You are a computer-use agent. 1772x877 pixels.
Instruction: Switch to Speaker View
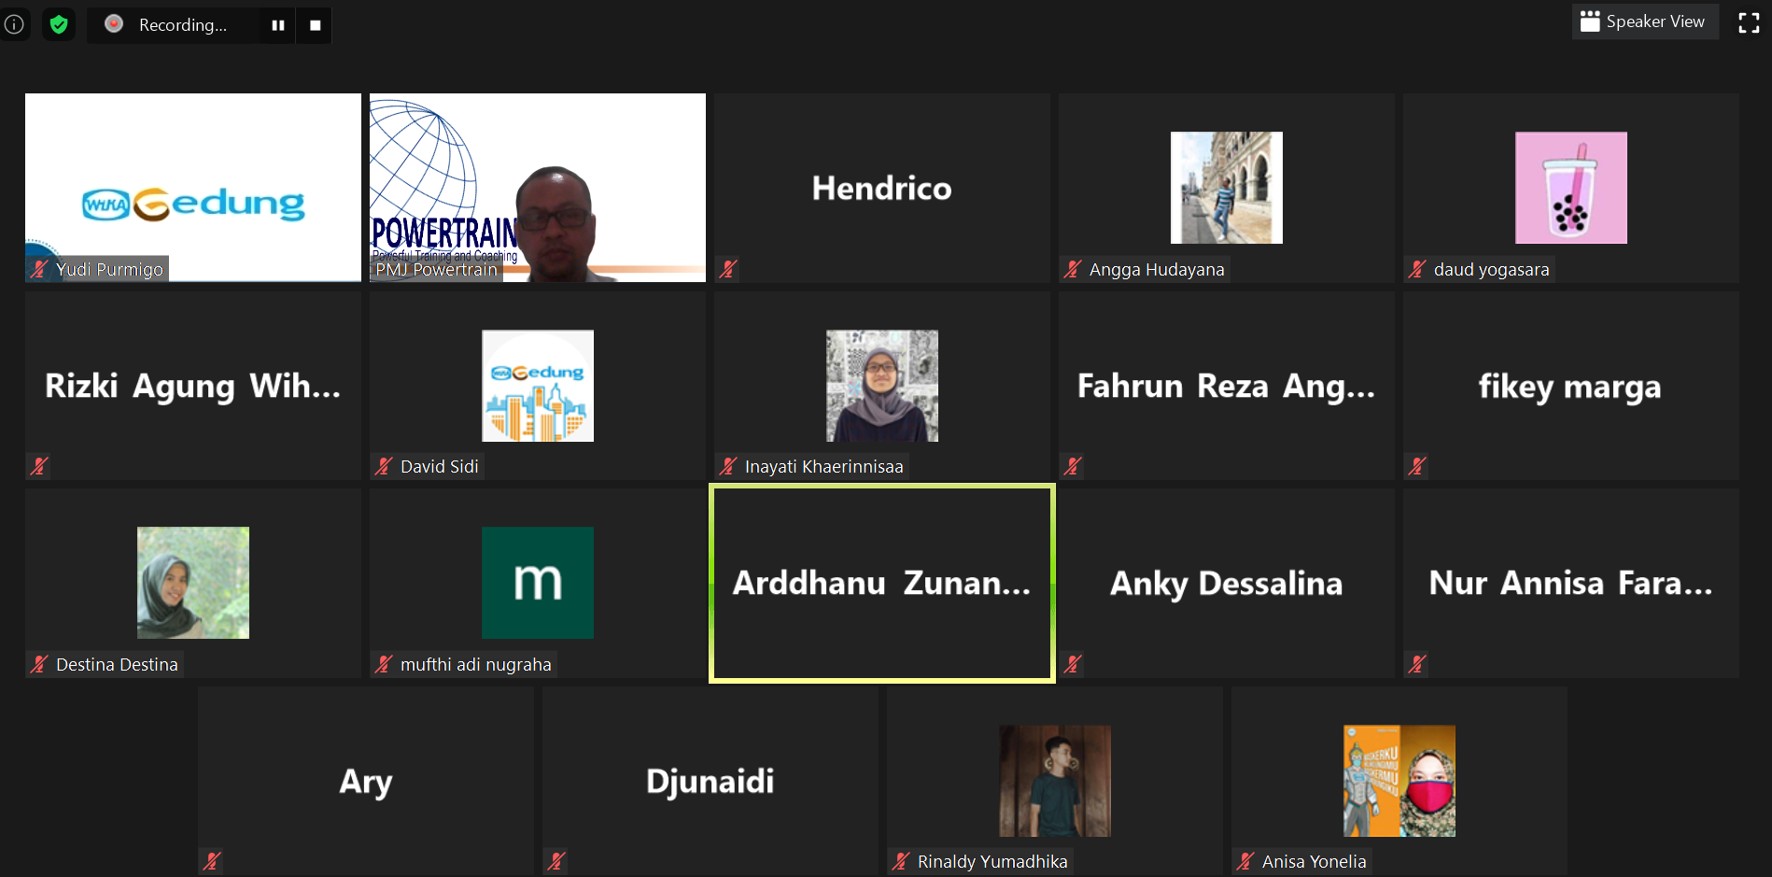(x=1643, y=21)
